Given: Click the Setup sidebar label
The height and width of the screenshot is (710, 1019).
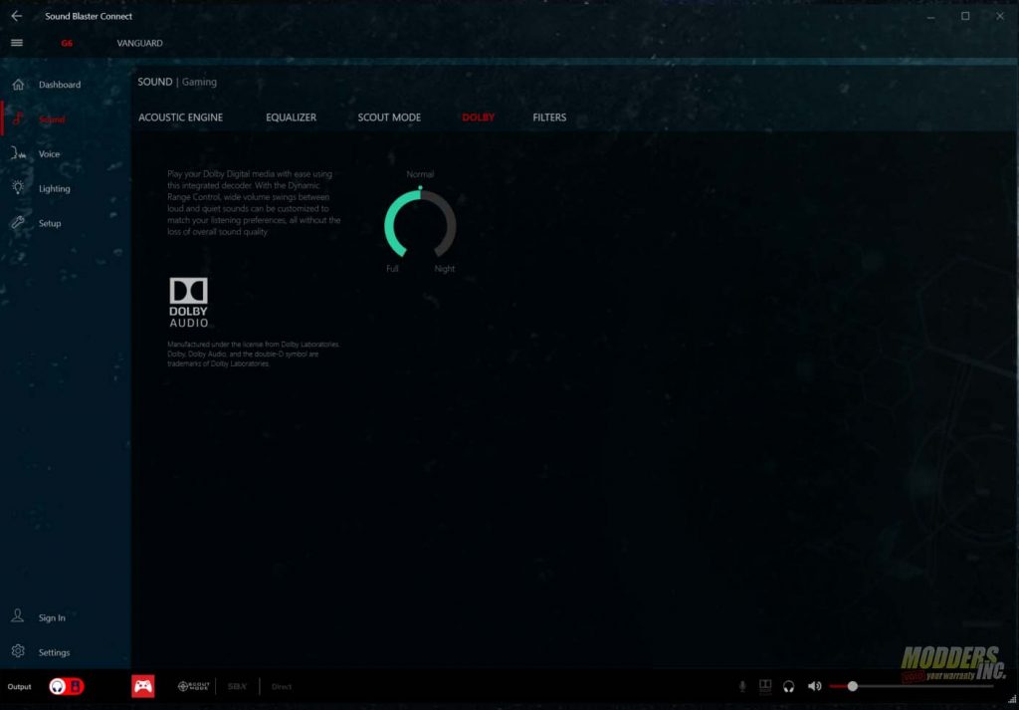Looking at the screenshot, I should 50,223.
